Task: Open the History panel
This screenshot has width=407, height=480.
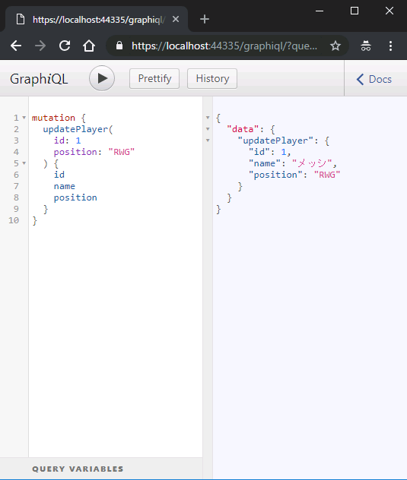Action: pyautogui.click(x=212, y=79)
